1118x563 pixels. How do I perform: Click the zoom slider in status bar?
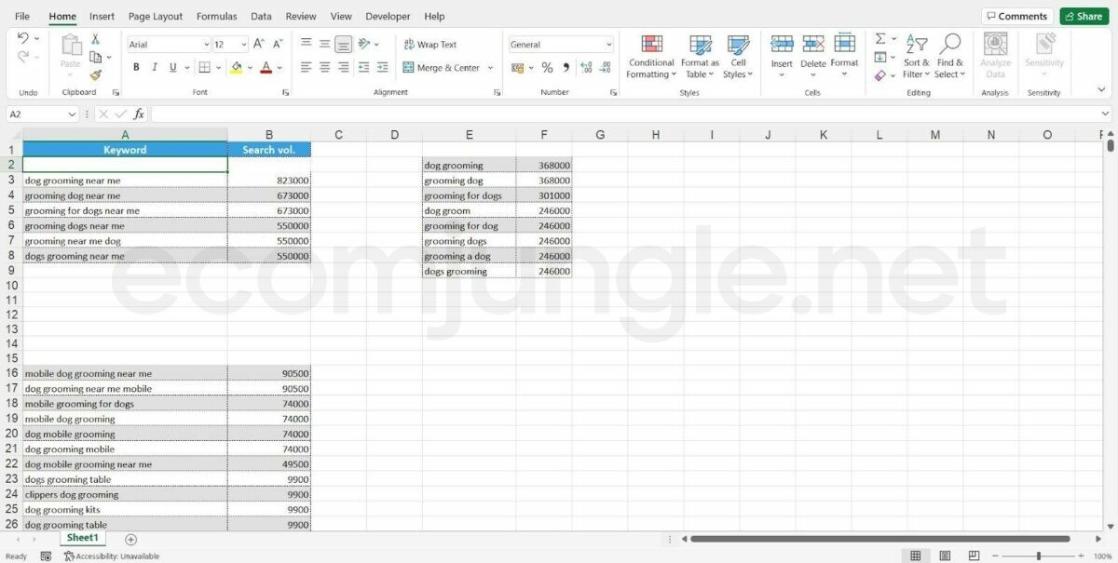coord(1039,556)
